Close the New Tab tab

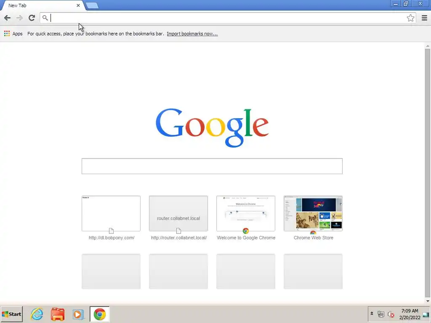(x=78, y=5)
